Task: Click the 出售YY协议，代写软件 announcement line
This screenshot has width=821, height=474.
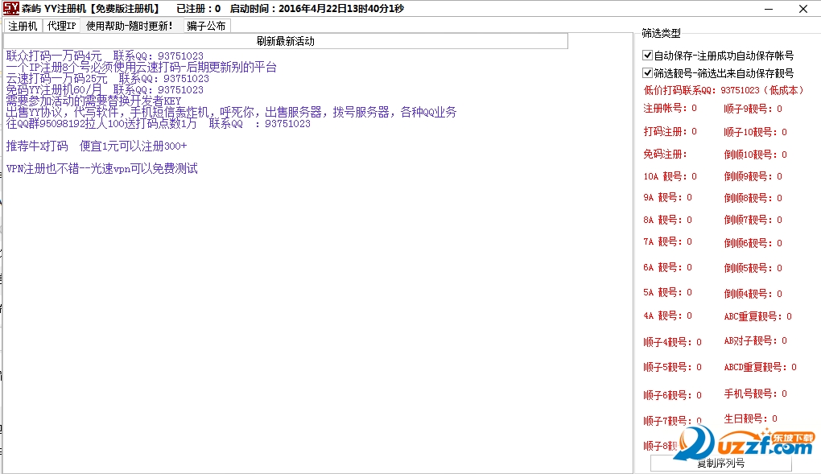Action: pyautogui.click(x=232, y=112)
